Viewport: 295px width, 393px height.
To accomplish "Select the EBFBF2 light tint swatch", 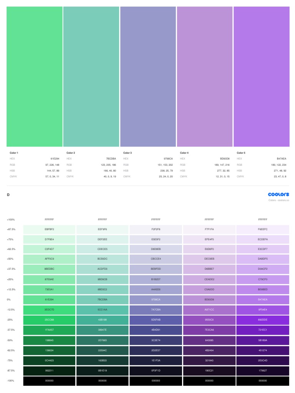I will tap(50, 230).
